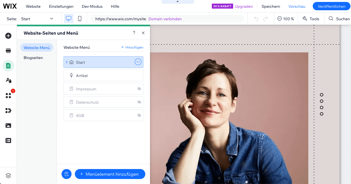
Task: Click the undo arrow icon
Action: [x=256, y=19]
